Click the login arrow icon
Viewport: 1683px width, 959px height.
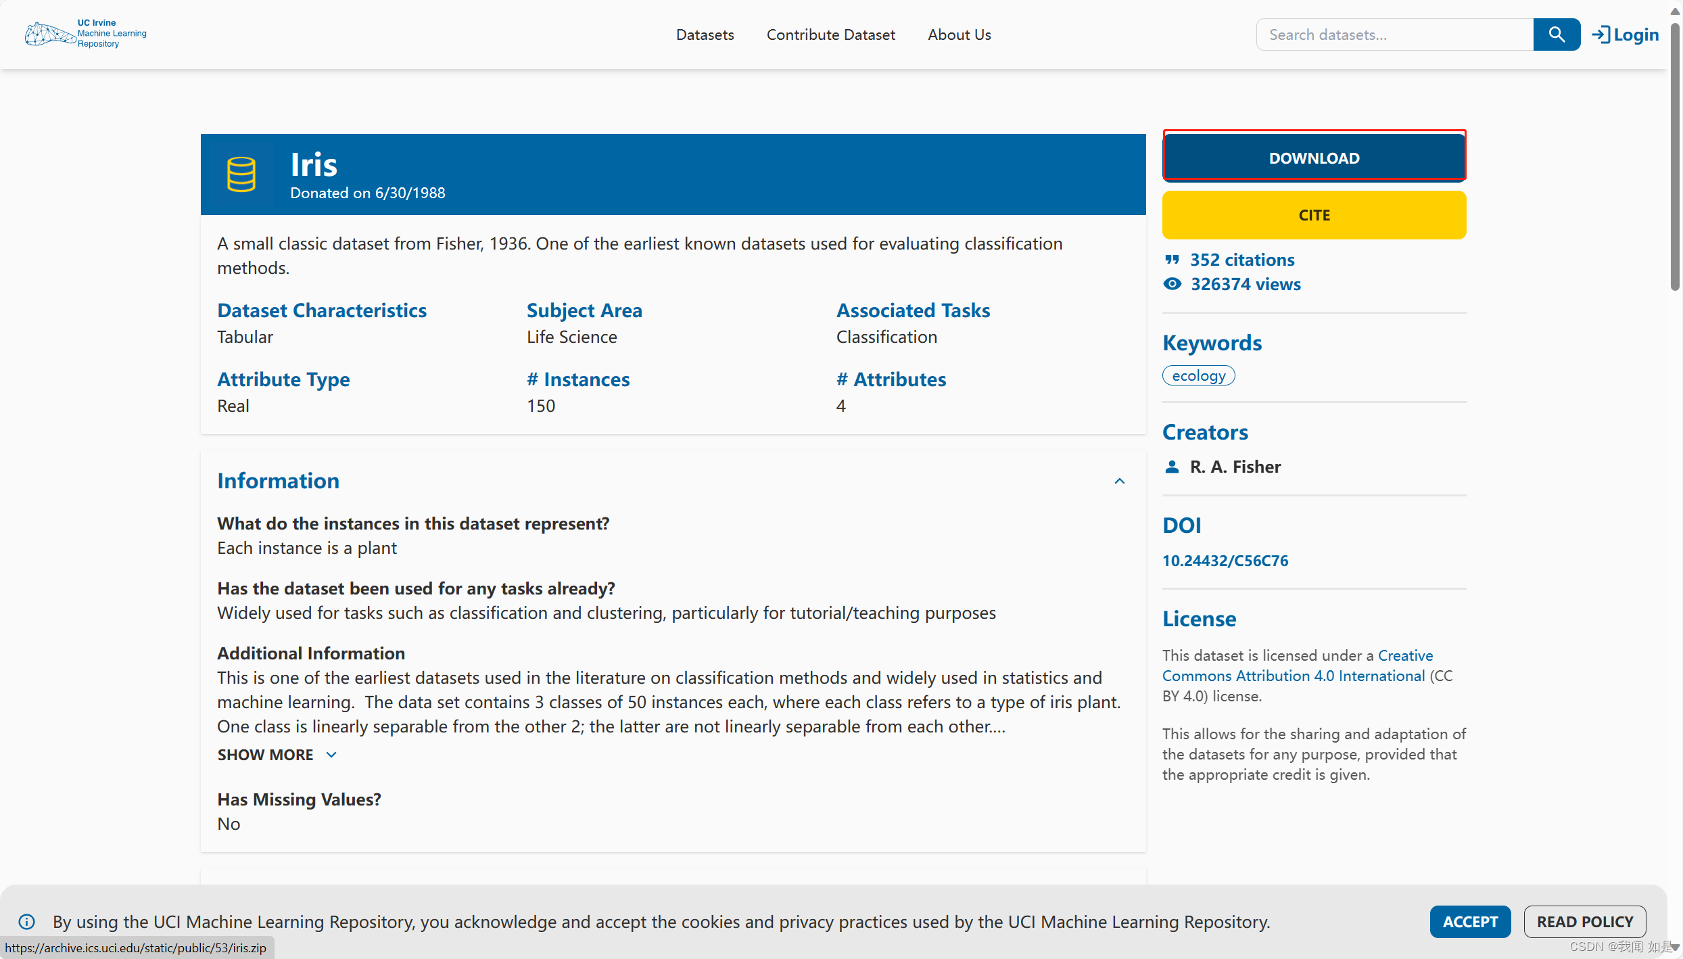1601,34
